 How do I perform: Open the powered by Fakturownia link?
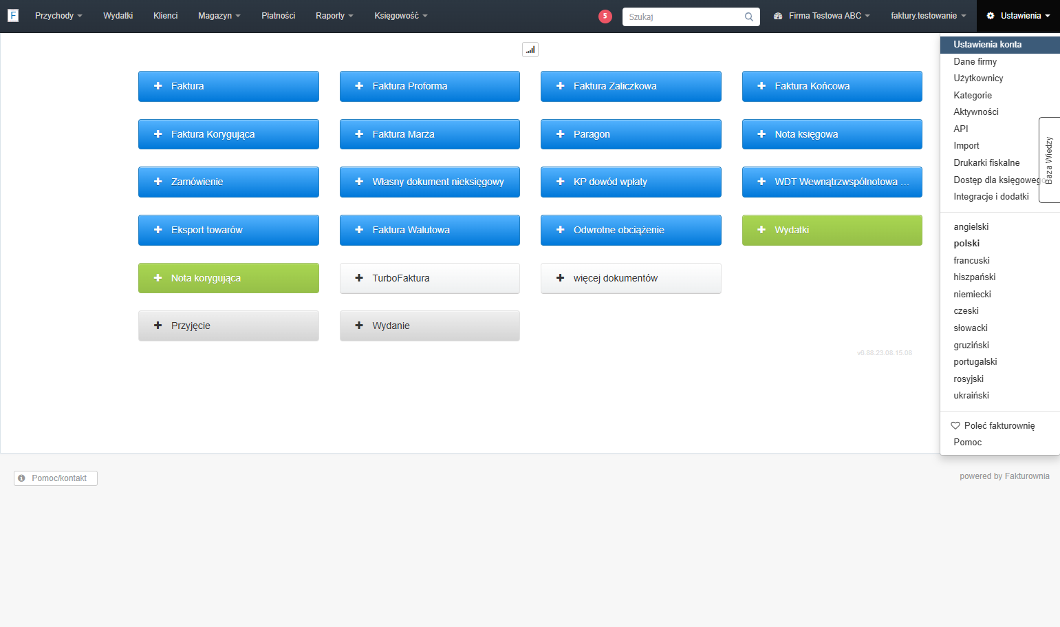(x=1004, y=476)
